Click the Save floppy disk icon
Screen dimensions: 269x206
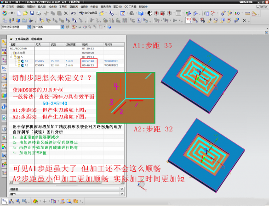tap(32, 13)
